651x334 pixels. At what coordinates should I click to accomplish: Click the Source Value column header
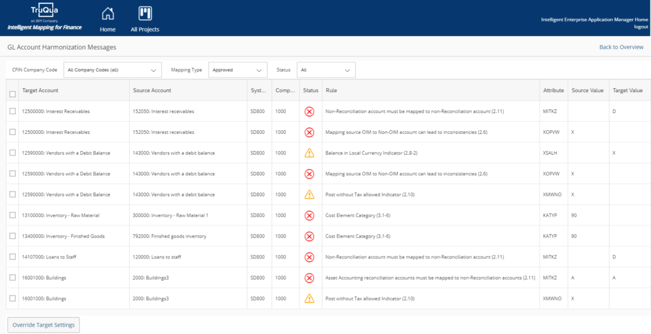point(587,90)
